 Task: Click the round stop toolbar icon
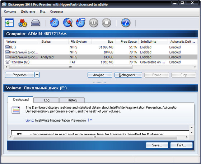[106, 23]
